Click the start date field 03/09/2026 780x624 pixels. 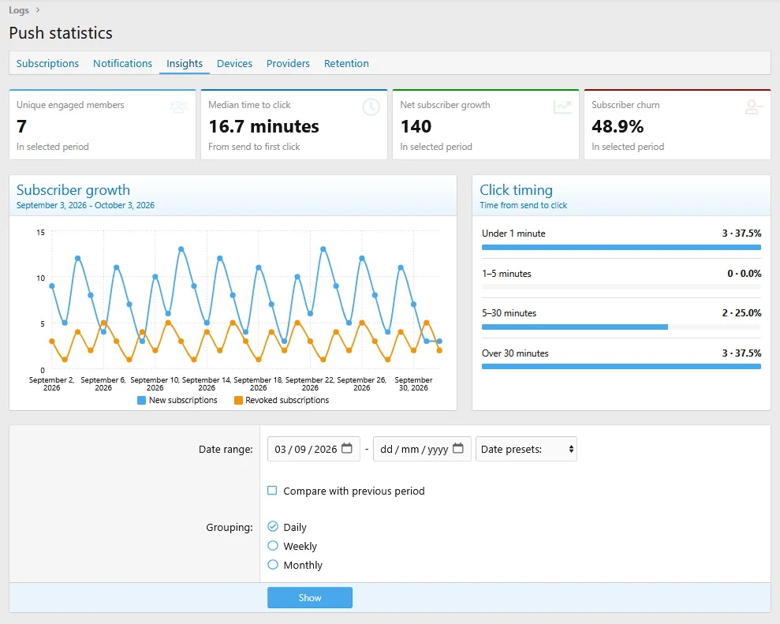pos(313,449)
